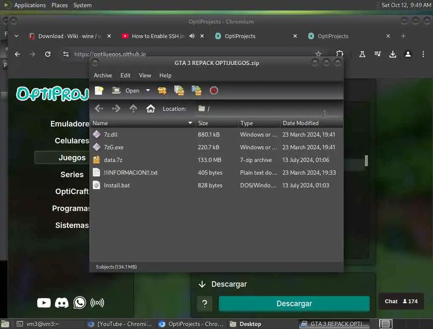
Task: Open the Discord icon on OptiProjects
Action: 62,303
